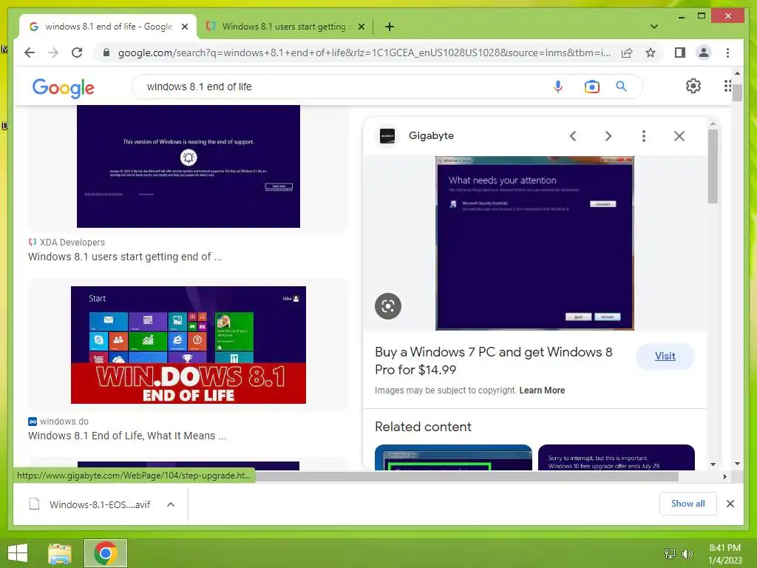Image resolution: width=757 pixels, height=568 pixels.
Task: Open the Google apps grid
Action: click(x=727, y=86)
